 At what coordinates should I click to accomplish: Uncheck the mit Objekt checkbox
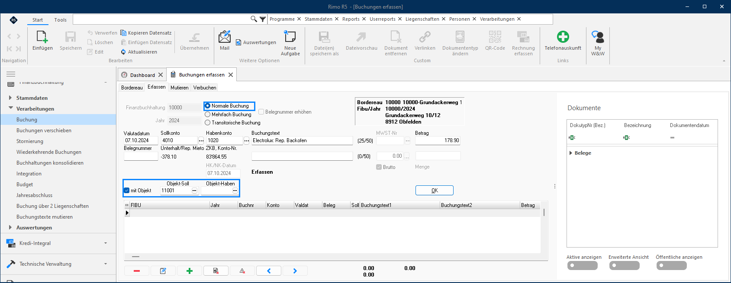click(x=127, y=191)
